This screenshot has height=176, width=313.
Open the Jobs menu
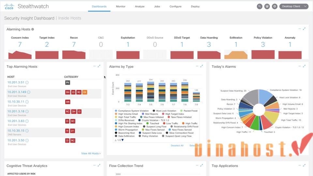(157, 7)
